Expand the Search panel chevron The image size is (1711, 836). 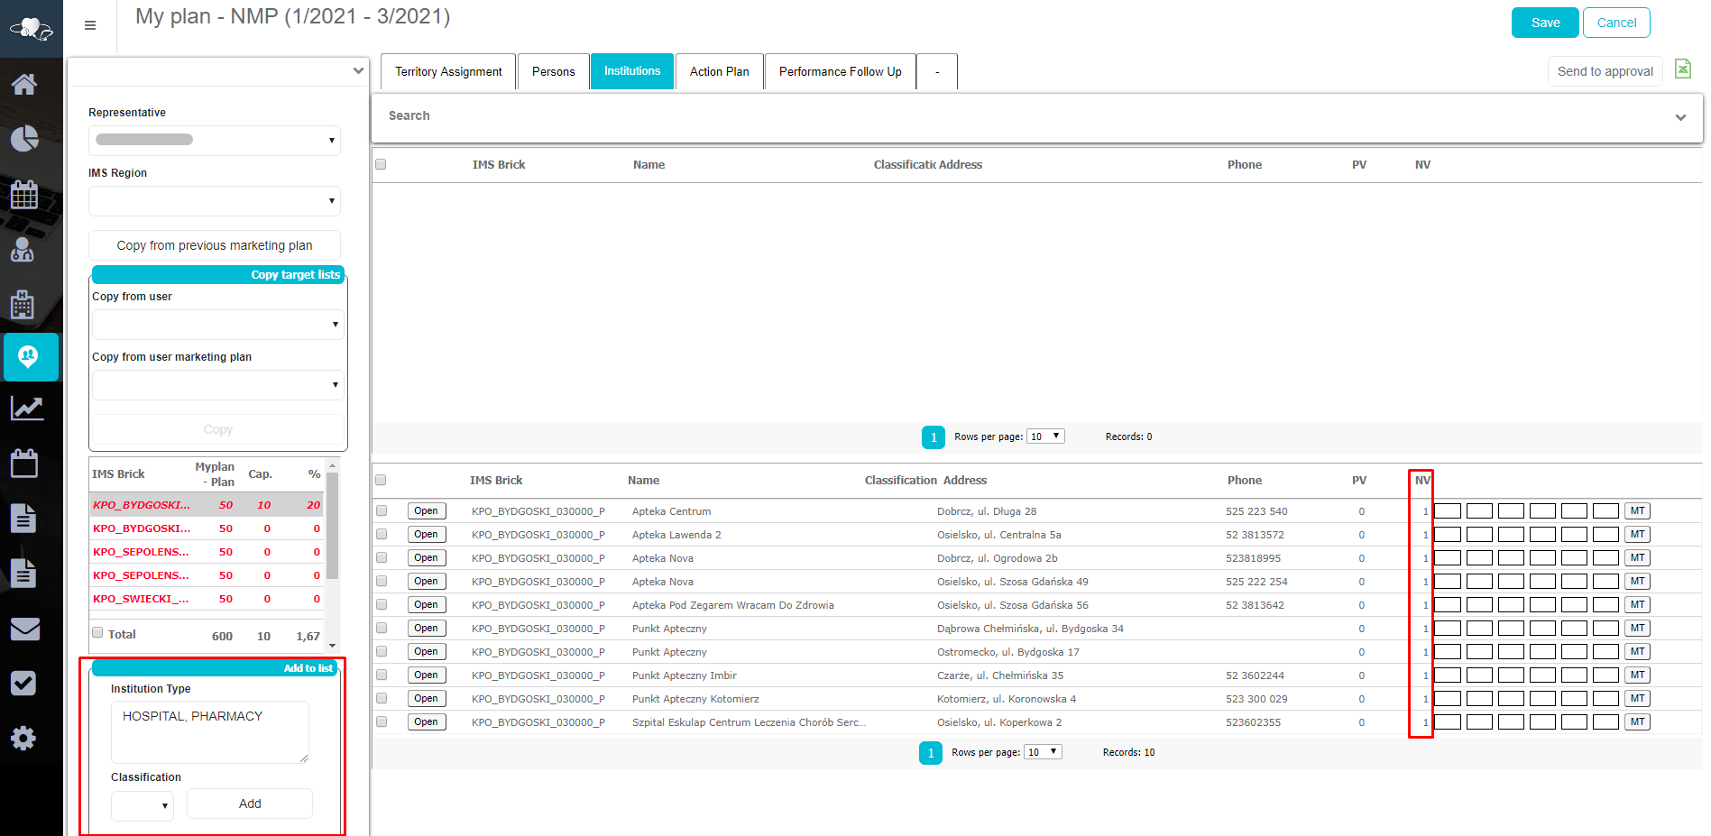click(x=1680, y=117)
